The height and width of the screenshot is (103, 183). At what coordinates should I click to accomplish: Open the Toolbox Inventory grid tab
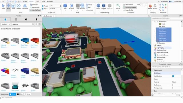16,19
